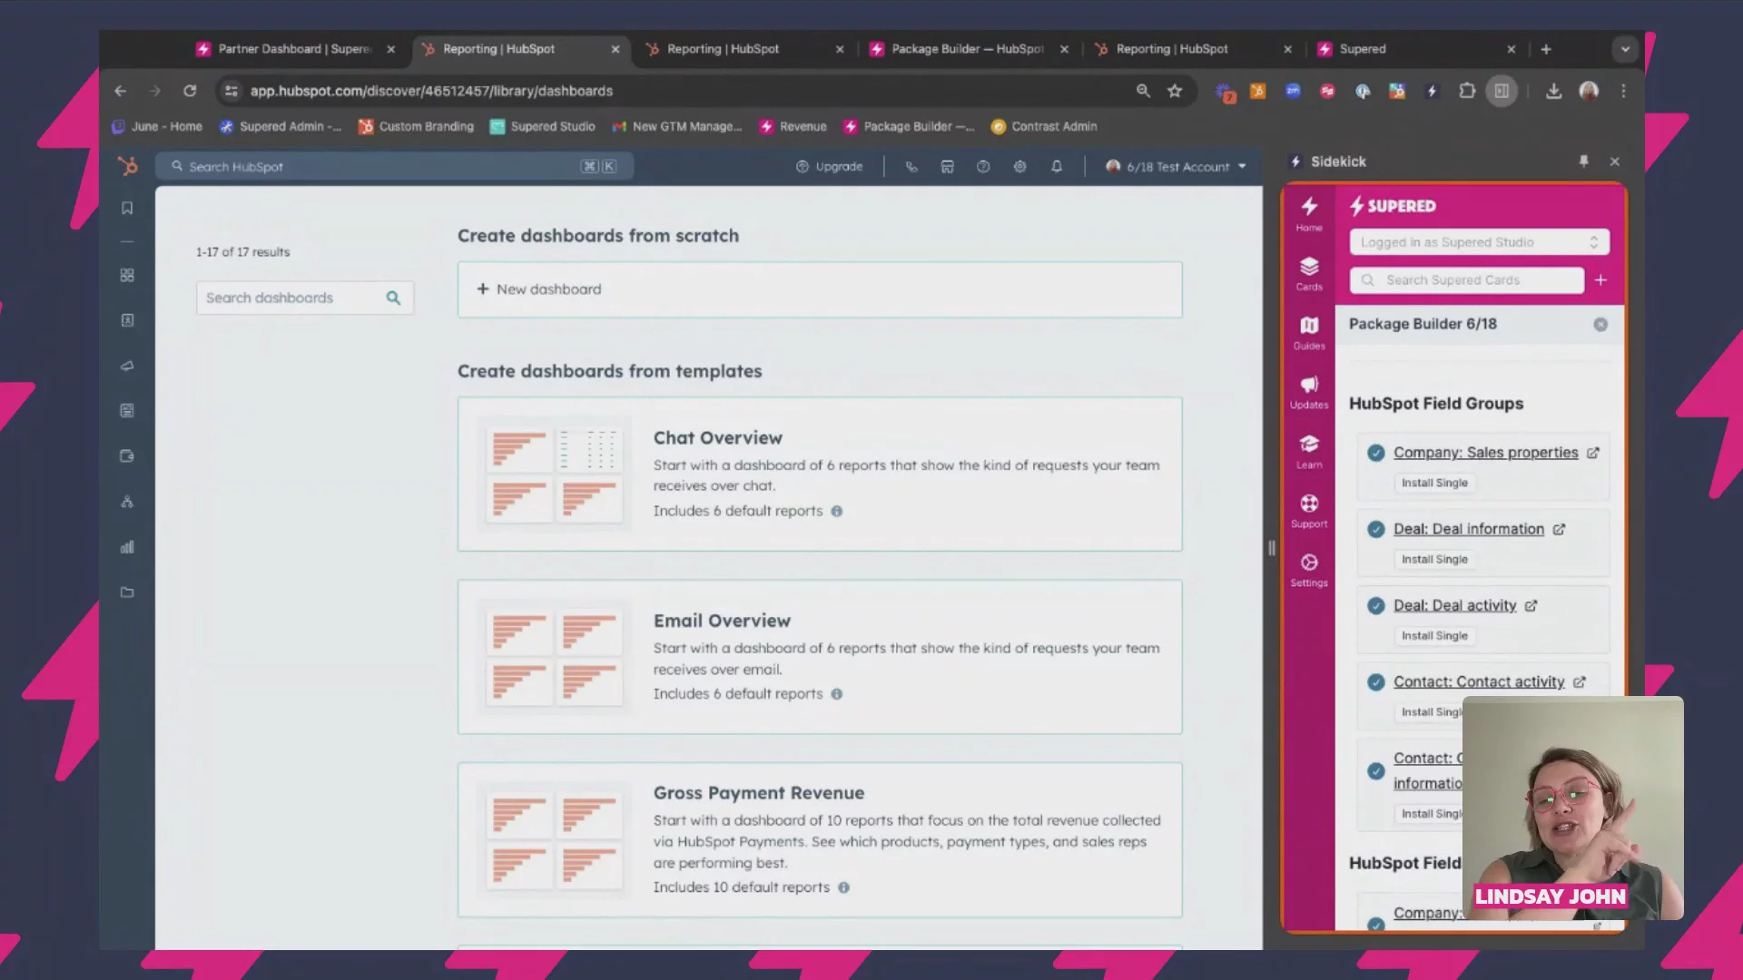Click the plus icon beside Search Supered Cards
The width and height of the screenshot is (1743, 980).
click(1601, 279)
